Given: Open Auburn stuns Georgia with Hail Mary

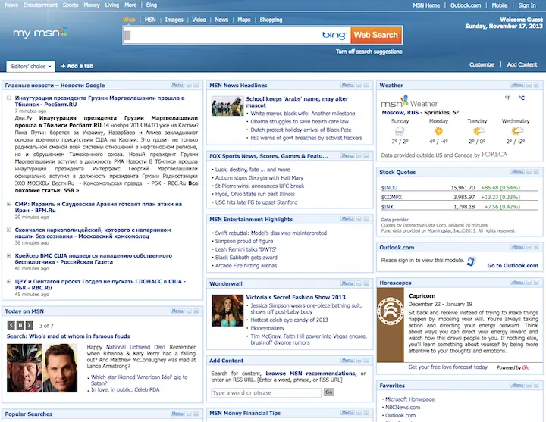Looking at the screenshot, I should click(x=259, y=178).
